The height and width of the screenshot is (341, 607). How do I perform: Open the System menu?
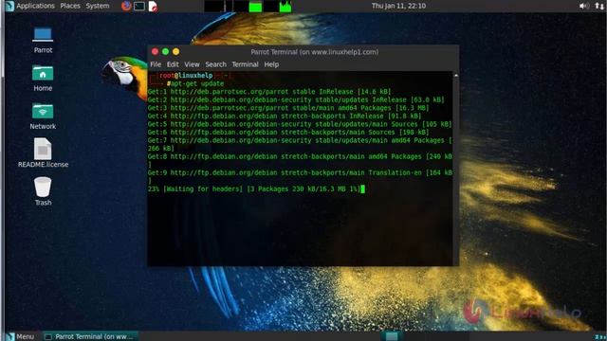pos(97,6)
